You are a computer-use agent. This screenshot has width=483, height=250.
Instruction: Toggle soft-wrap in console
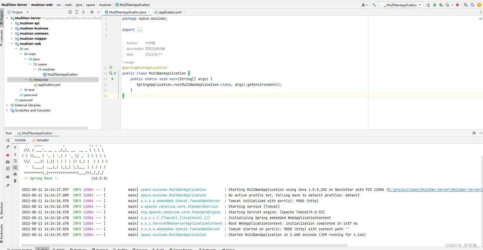click(x=15, y=161)
